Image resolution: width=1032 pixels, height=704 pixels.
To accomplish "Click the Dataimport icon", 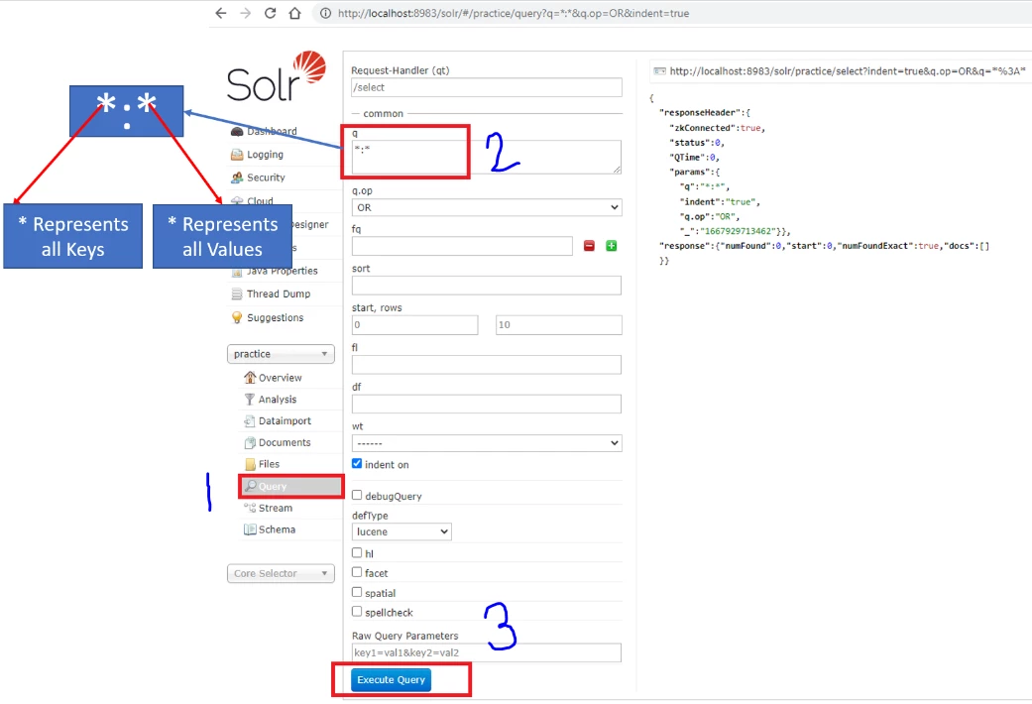I will tap(250, 420).
